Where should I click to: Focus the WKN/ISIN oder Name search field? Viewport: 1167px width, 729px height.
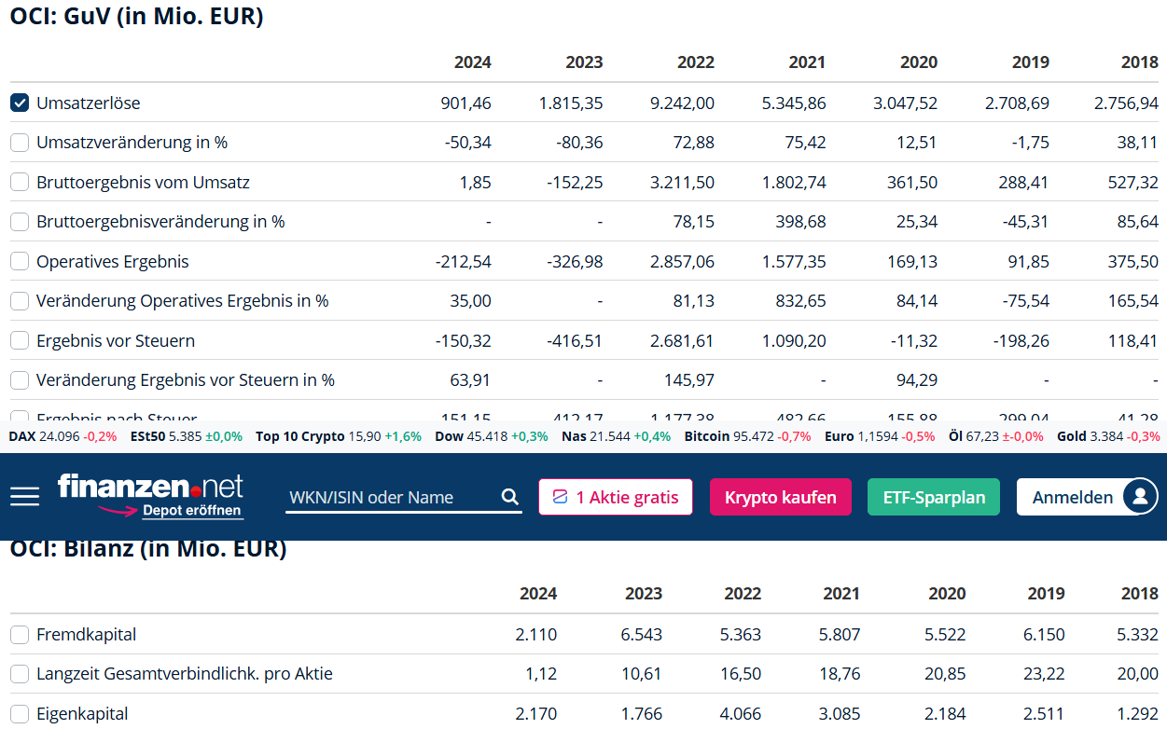(392, 497)
